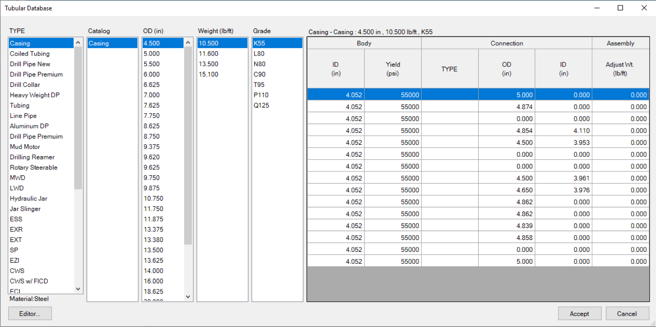Viewport: 656px width, 327px height.
Task: Choose the 9.625 outer diameter
Action: click(x=152, y=168)
